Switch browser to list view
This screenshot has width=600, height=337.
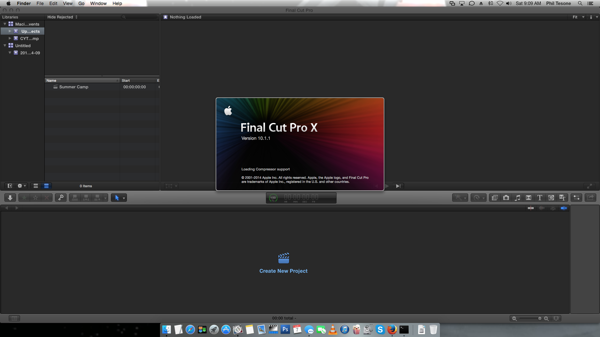click(46, 186)
